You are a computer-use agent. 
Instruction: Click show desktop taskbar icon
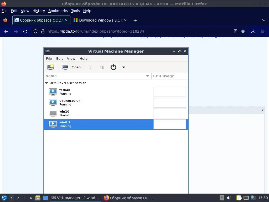click(x=45, y=198)
